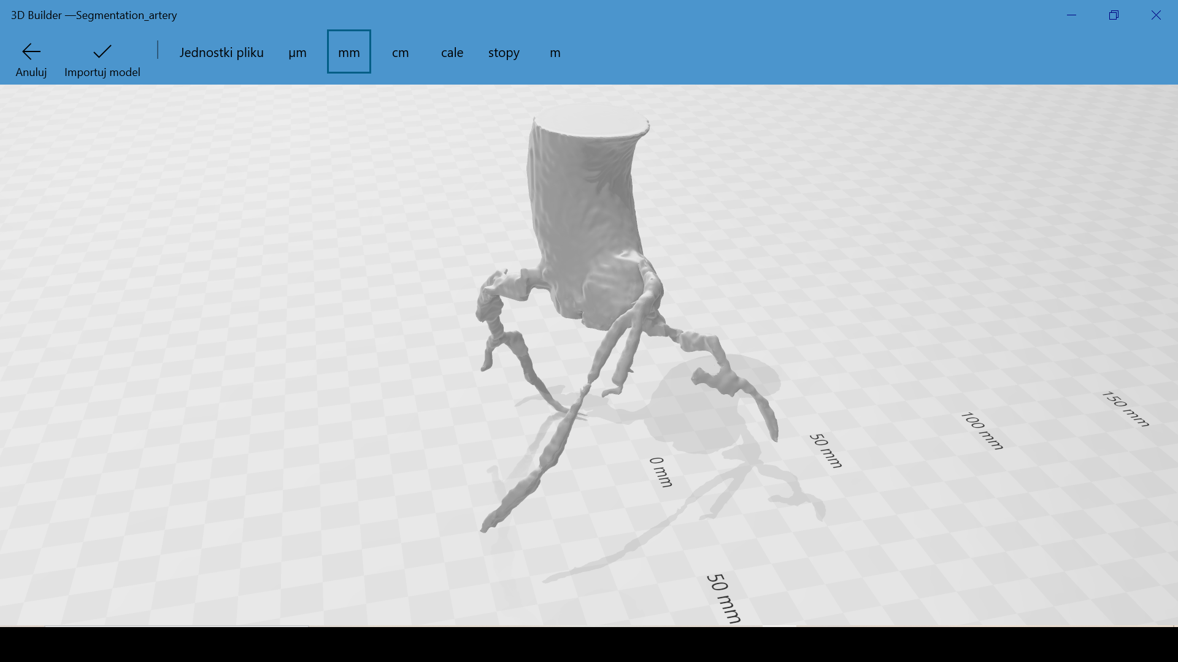Select mm as file units
Viewport: 1178px width, 662px height.
point(349,52)
